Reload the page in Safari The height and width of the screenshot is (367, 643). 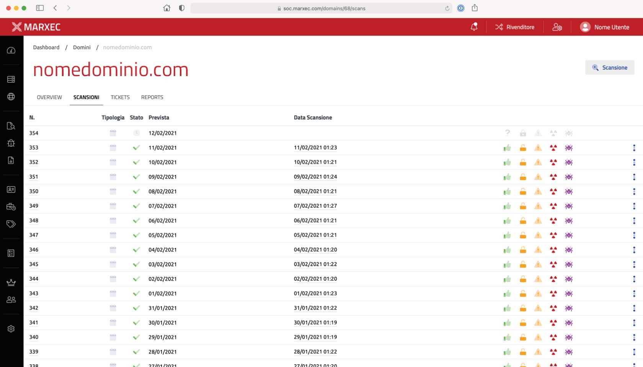point(447,8)
